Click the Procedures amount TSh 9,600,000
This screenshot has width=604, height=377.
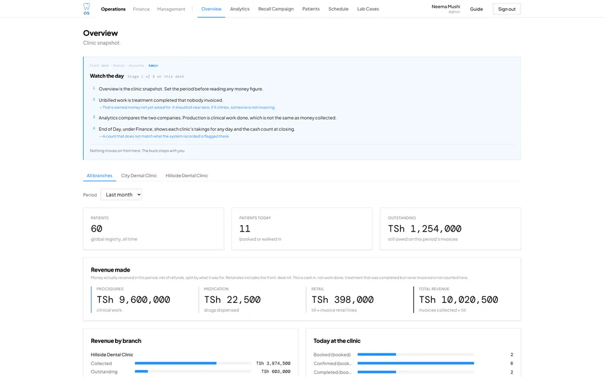tap(133, 300)
